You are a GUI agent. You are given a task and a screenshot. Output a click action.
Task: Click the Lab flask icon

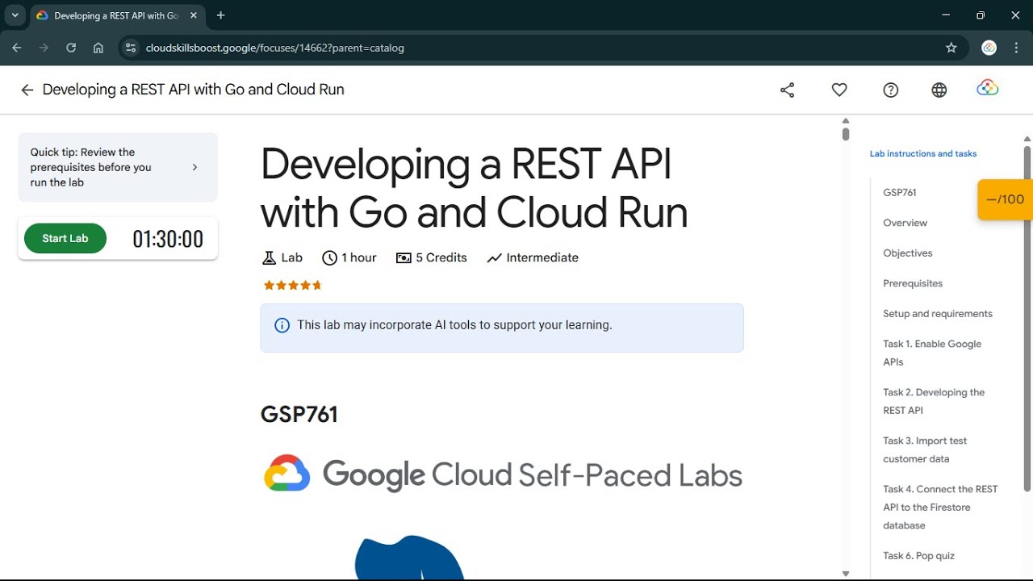point(270,258)
